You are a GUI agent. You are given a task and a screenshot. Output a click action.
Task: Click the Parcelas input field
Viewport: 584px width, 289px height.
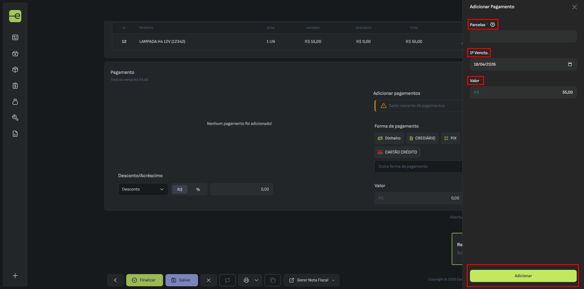coord(523,36)
